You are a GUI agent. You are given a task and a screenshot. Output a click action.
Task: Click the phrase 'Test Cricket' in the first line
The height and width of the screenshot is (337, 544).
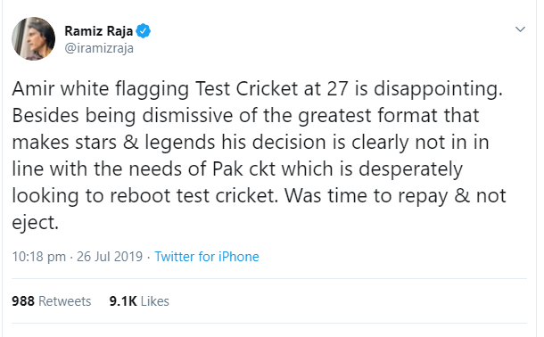(x=246, y=89)
